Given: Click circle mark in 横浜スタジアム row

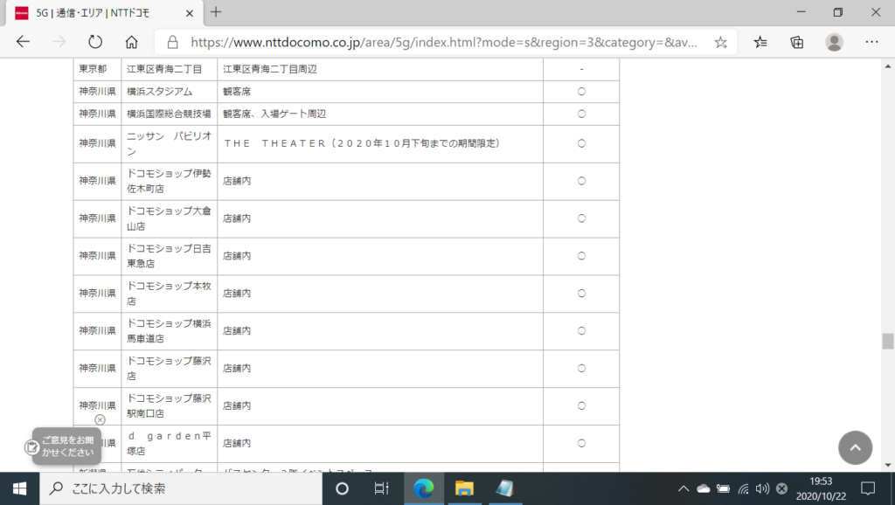Looking at the screenshot, I should click(x=581, y=91).
